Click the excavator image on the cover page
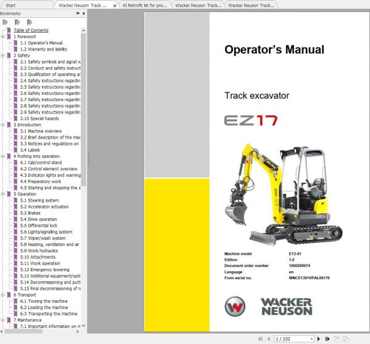This screenshot has width=370, height=344. (284, 194)
